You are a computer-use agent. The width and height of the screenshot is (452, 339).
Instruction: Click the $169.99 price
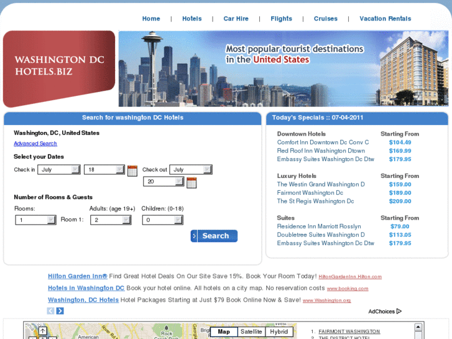[x=400, y=151]
